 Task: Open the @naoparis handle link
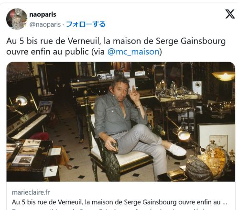click(45, 24)
